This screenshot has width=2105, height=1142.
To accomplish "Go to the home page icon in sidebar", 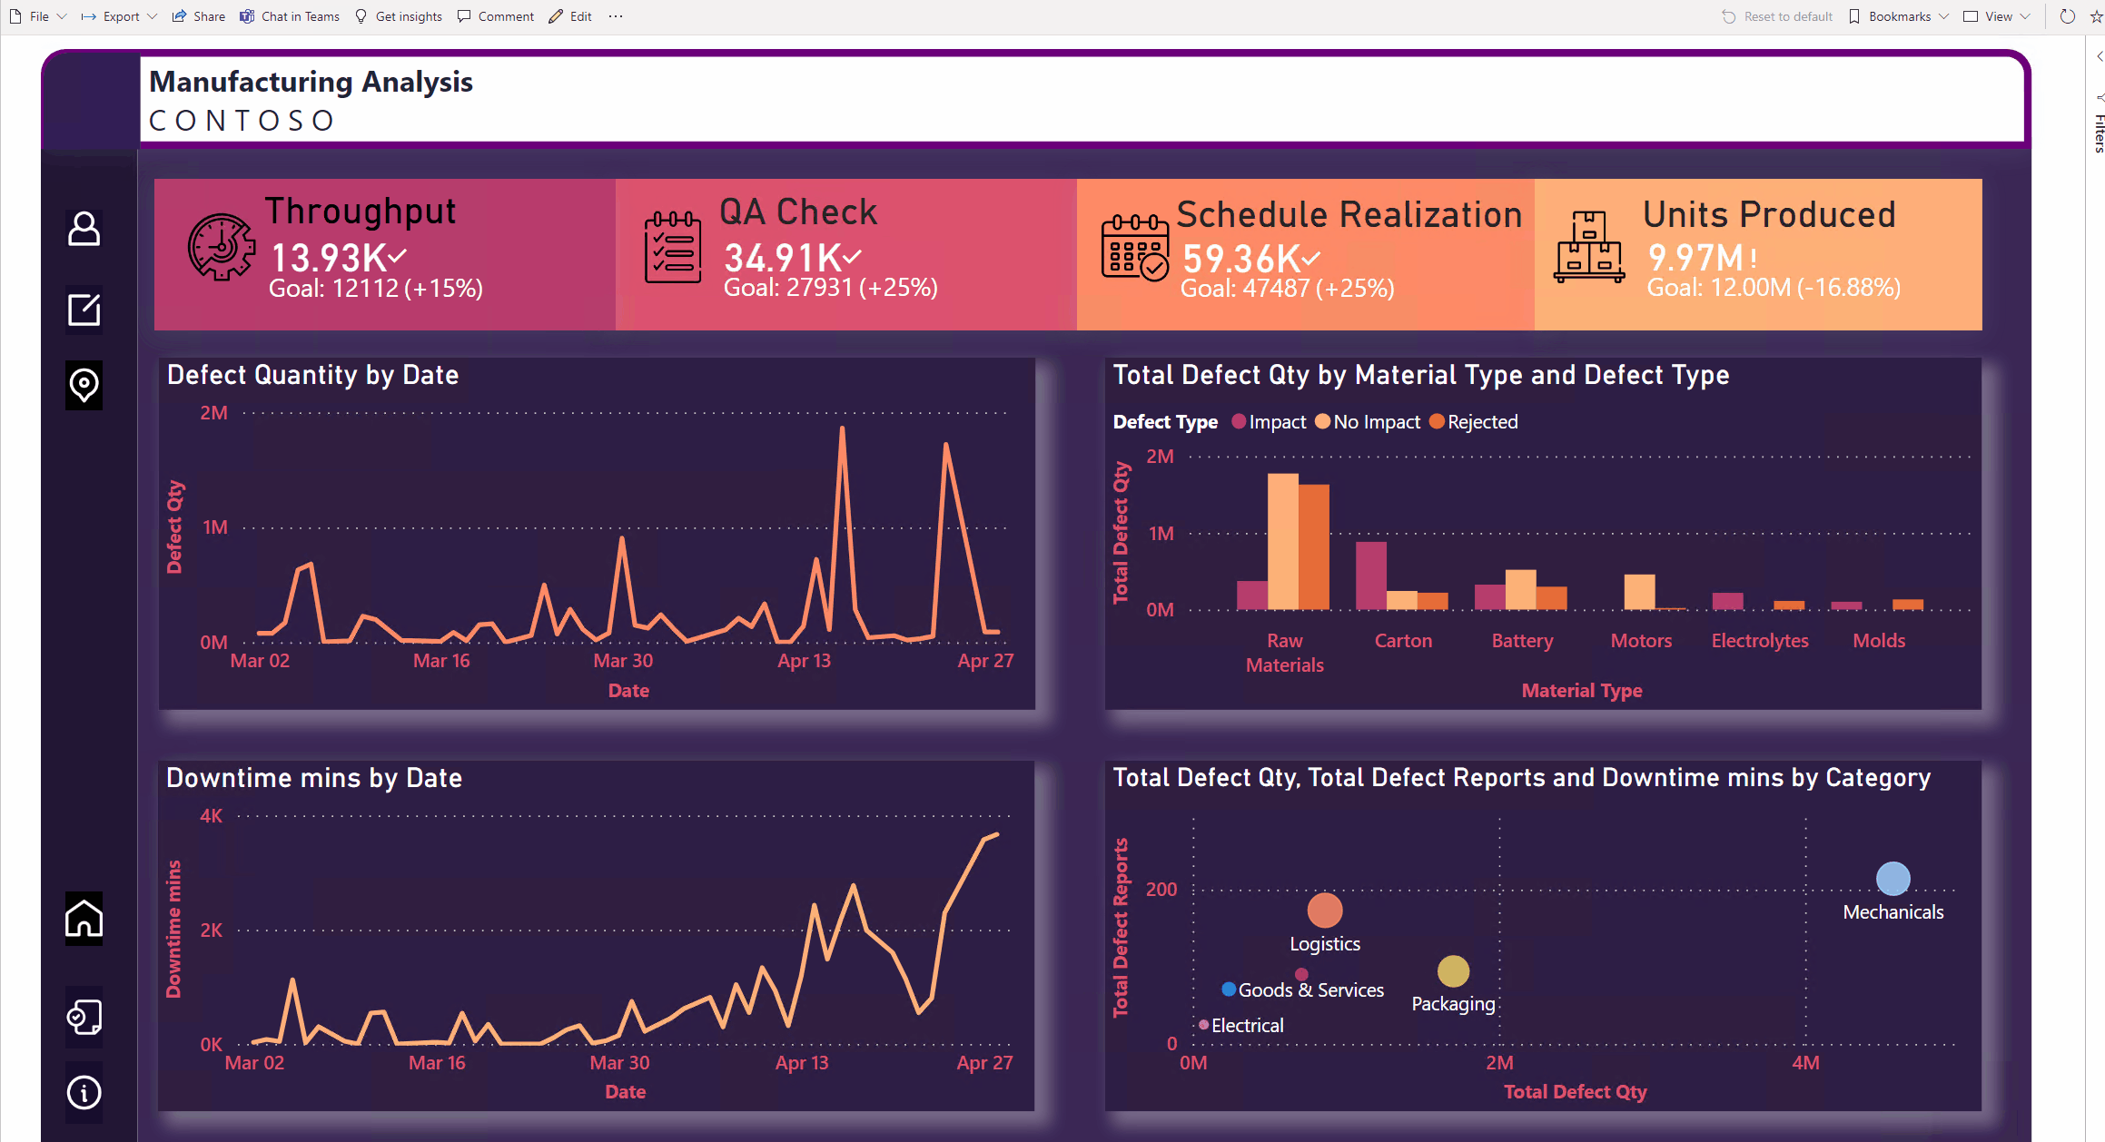I will pyautogui.click(x=84, y=919).
